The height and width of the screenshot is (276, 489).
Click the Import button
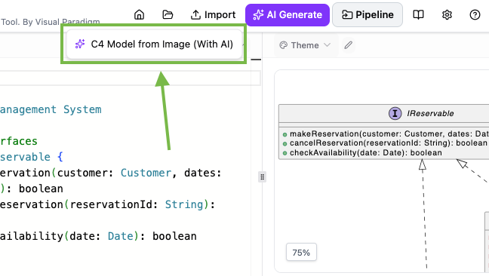pyautogui.click(x=214, y=14)
